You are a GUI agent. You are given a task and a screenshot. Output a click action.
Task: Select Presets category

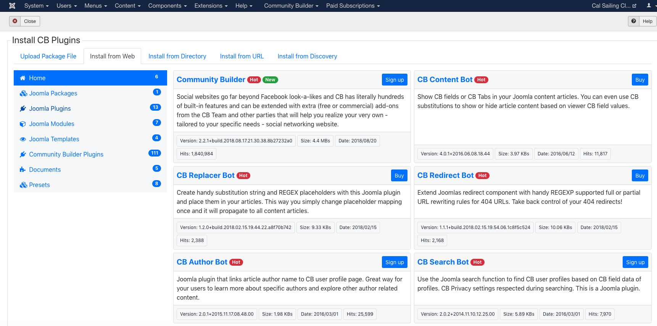[x=90, y=185]
